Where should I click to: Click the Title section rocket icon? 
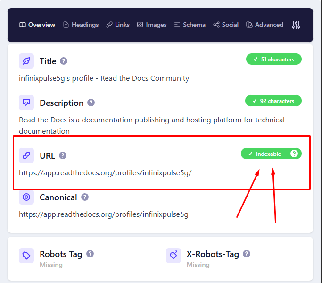(x=26, y=61)
